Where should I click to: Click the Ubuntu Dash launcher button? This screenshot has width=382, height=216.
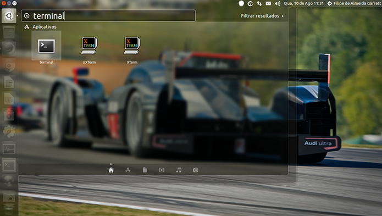pos(9,16)
